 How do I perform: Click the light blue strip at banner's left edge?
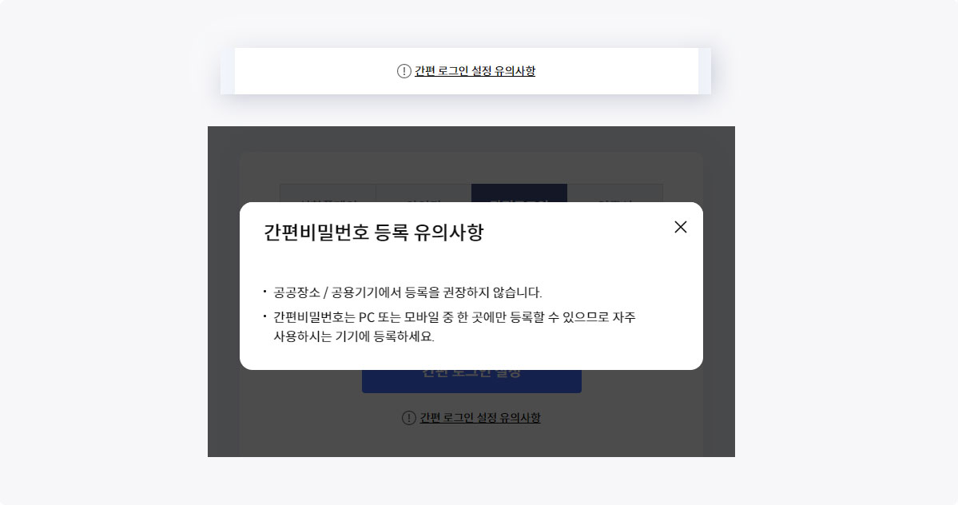pos(227,71)
